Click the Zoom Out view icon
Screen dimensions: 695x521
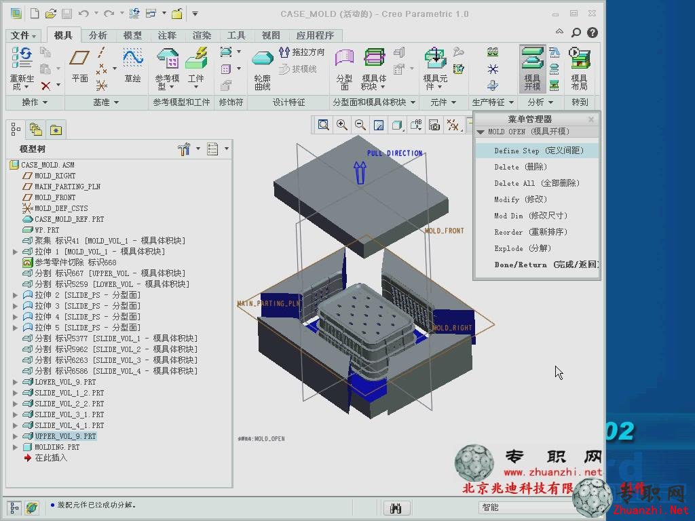pos(360,126)
